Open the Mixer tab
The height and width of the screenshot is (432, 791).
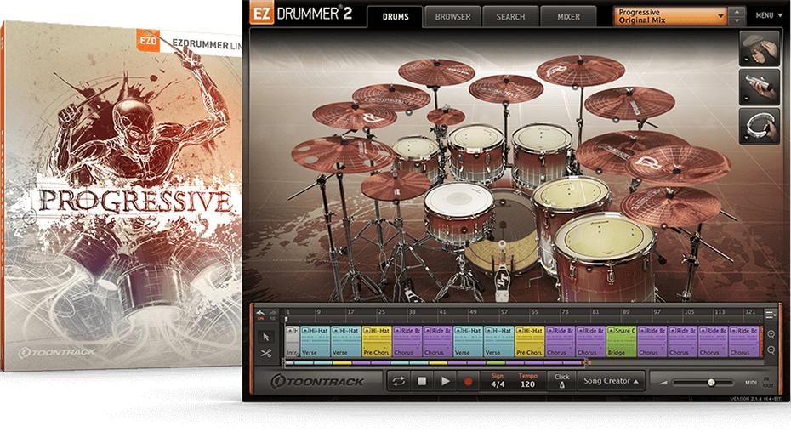click(568, 16)
